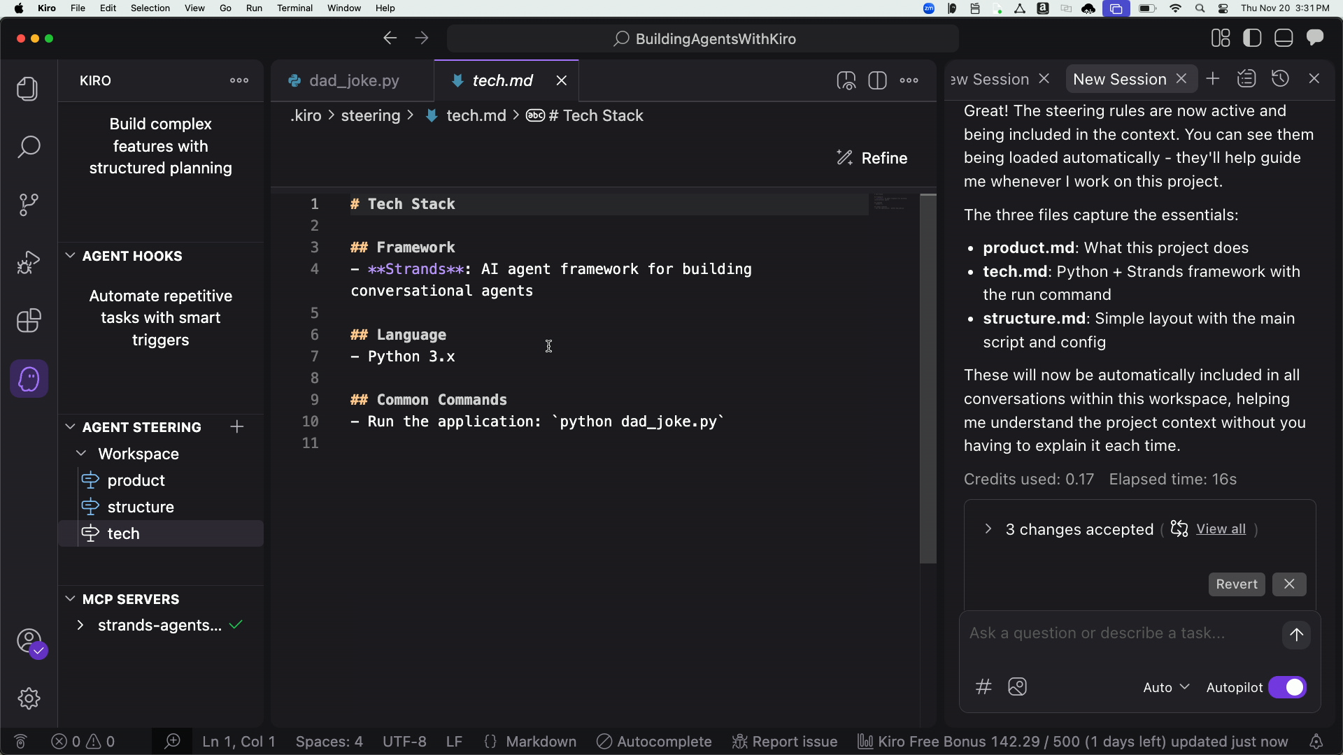Click the BuildingAgentsWithKiro search bar
Image resolution: width=1343 pixels, height=755 pixels.
702,38
